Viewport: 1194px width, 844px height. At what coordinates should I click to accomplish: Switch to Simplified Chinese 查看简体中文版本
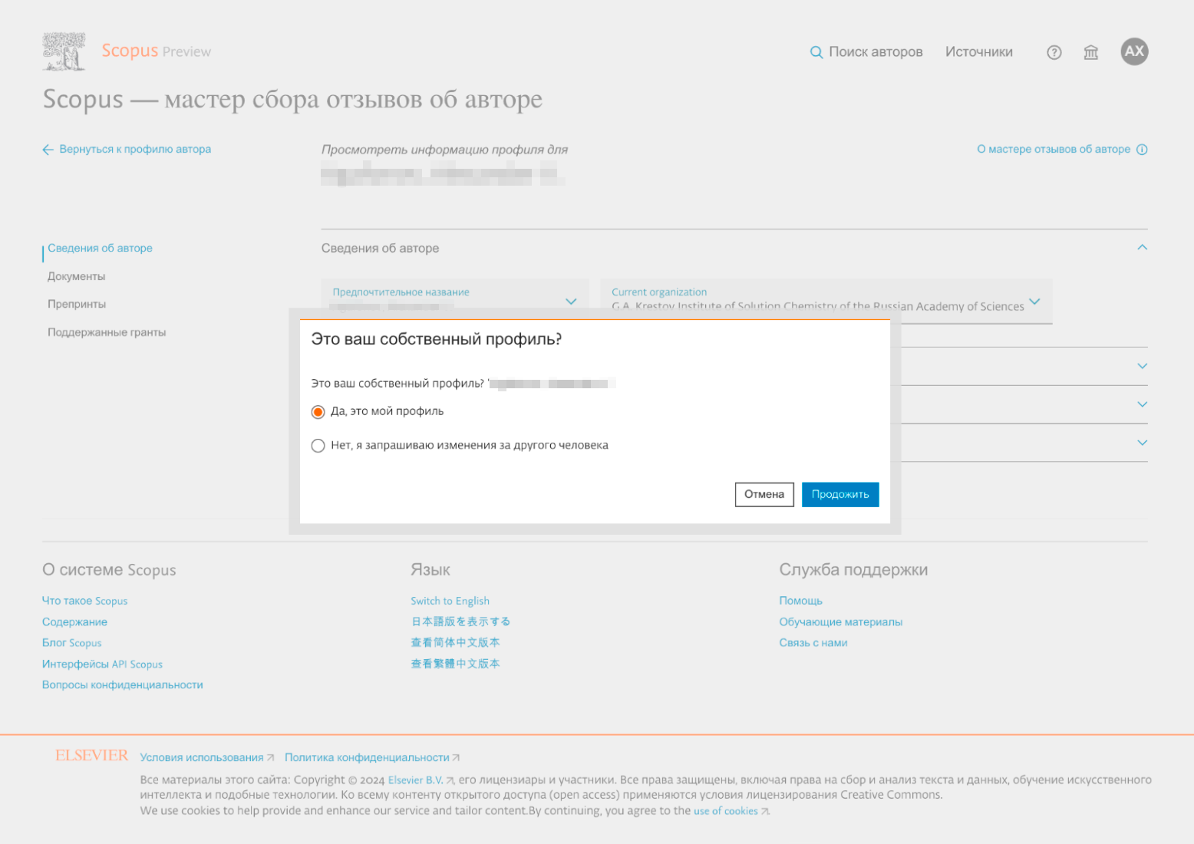click(x=455, y=642)
